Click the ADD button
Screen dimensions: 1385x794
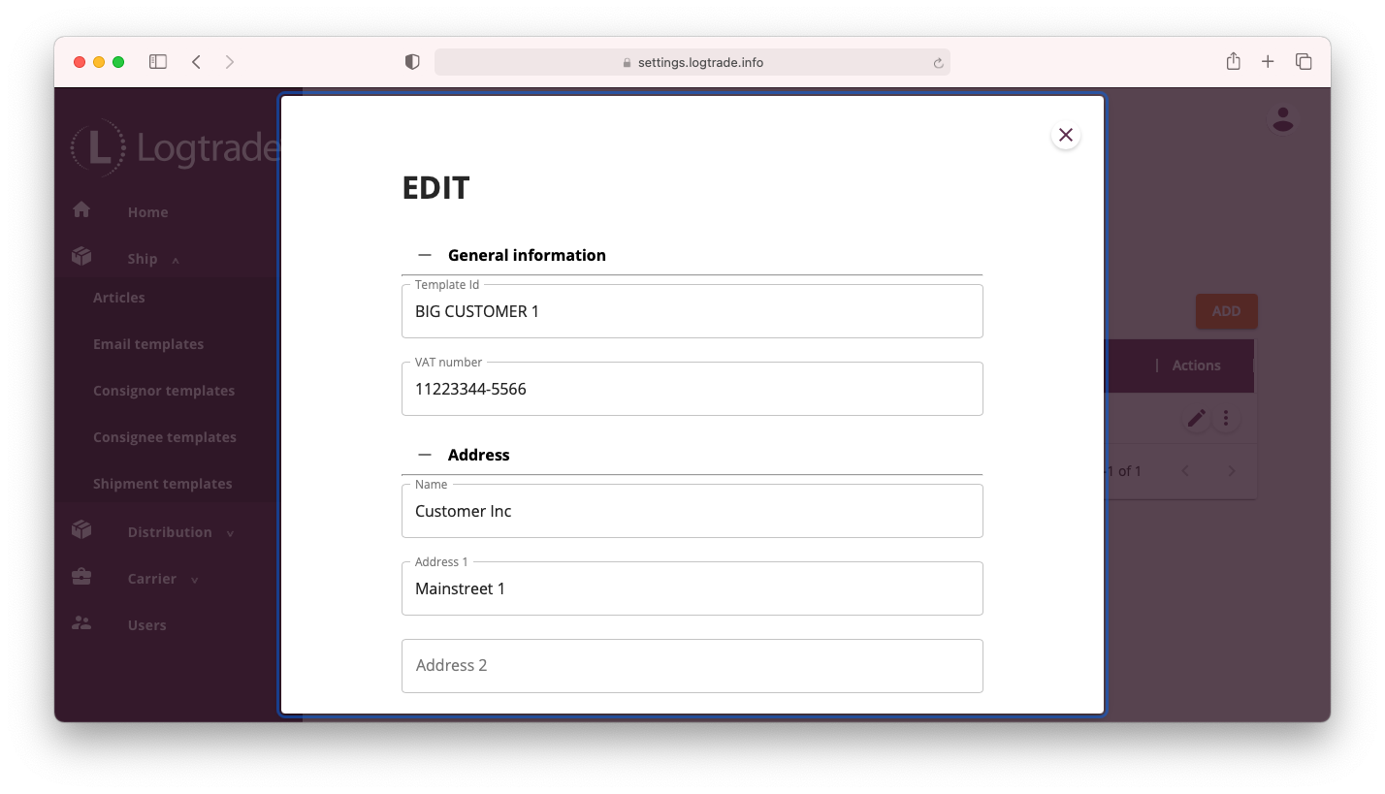[x=1226, y=311]
